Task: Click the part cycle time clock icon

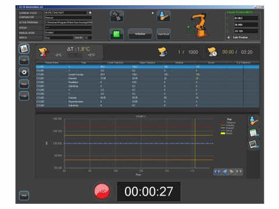Action: click(x=212, y=52)
